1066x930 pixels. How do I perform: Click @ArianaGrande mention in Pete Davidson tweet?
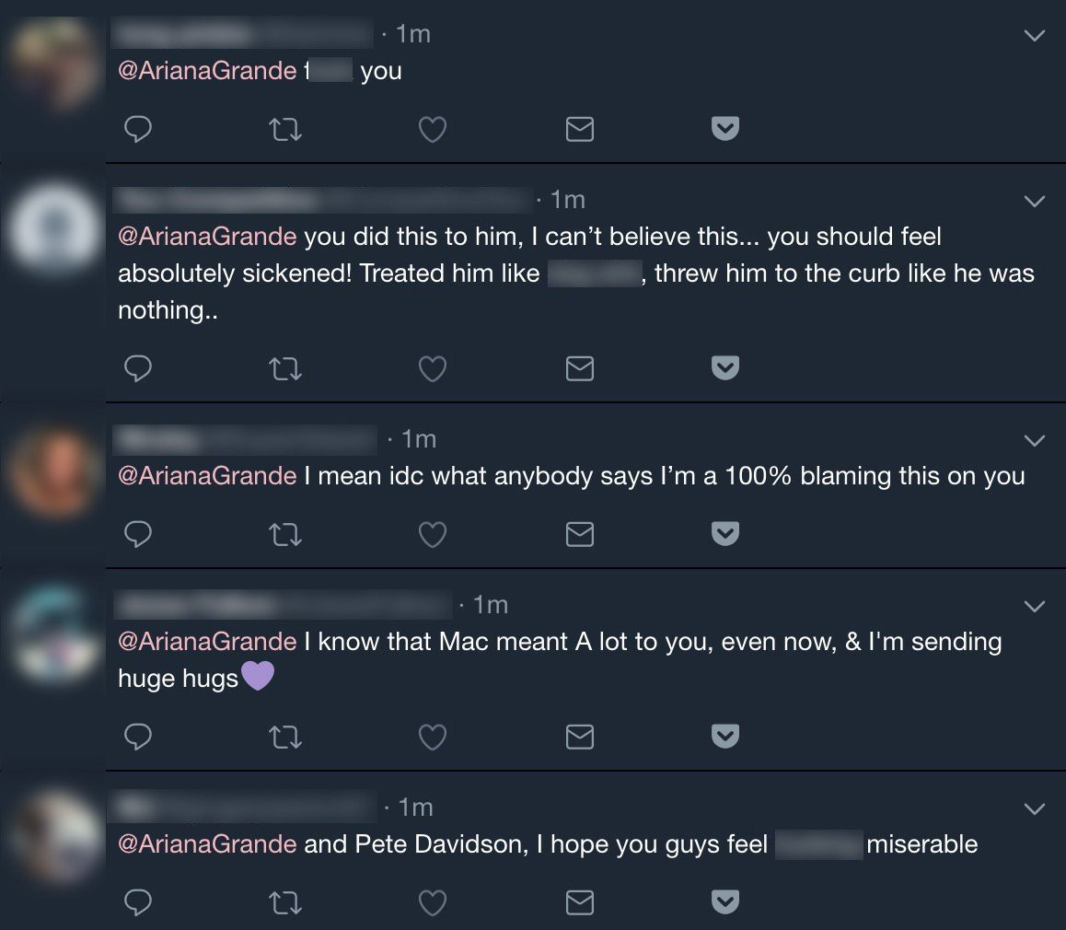tap(207, 844)
